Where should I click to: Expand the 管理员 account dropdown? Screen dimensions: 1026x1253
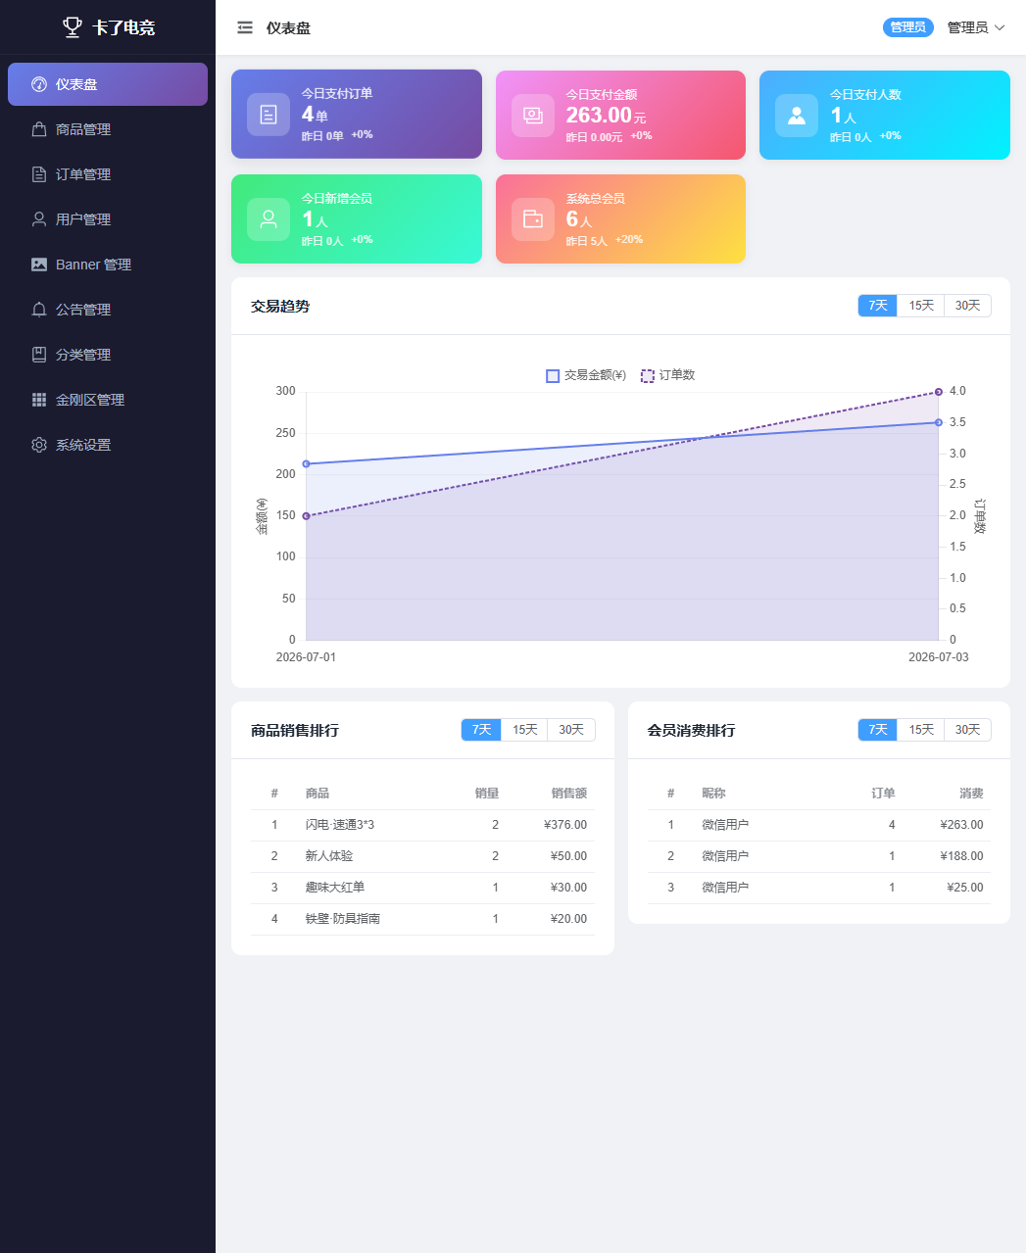976,27
